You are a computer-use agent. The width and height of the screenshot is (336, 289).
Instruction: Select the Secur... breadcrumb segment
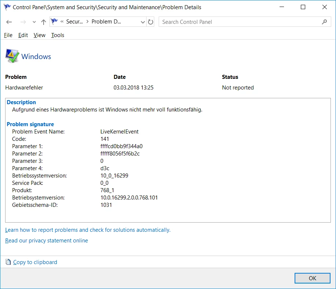[74, 22]
